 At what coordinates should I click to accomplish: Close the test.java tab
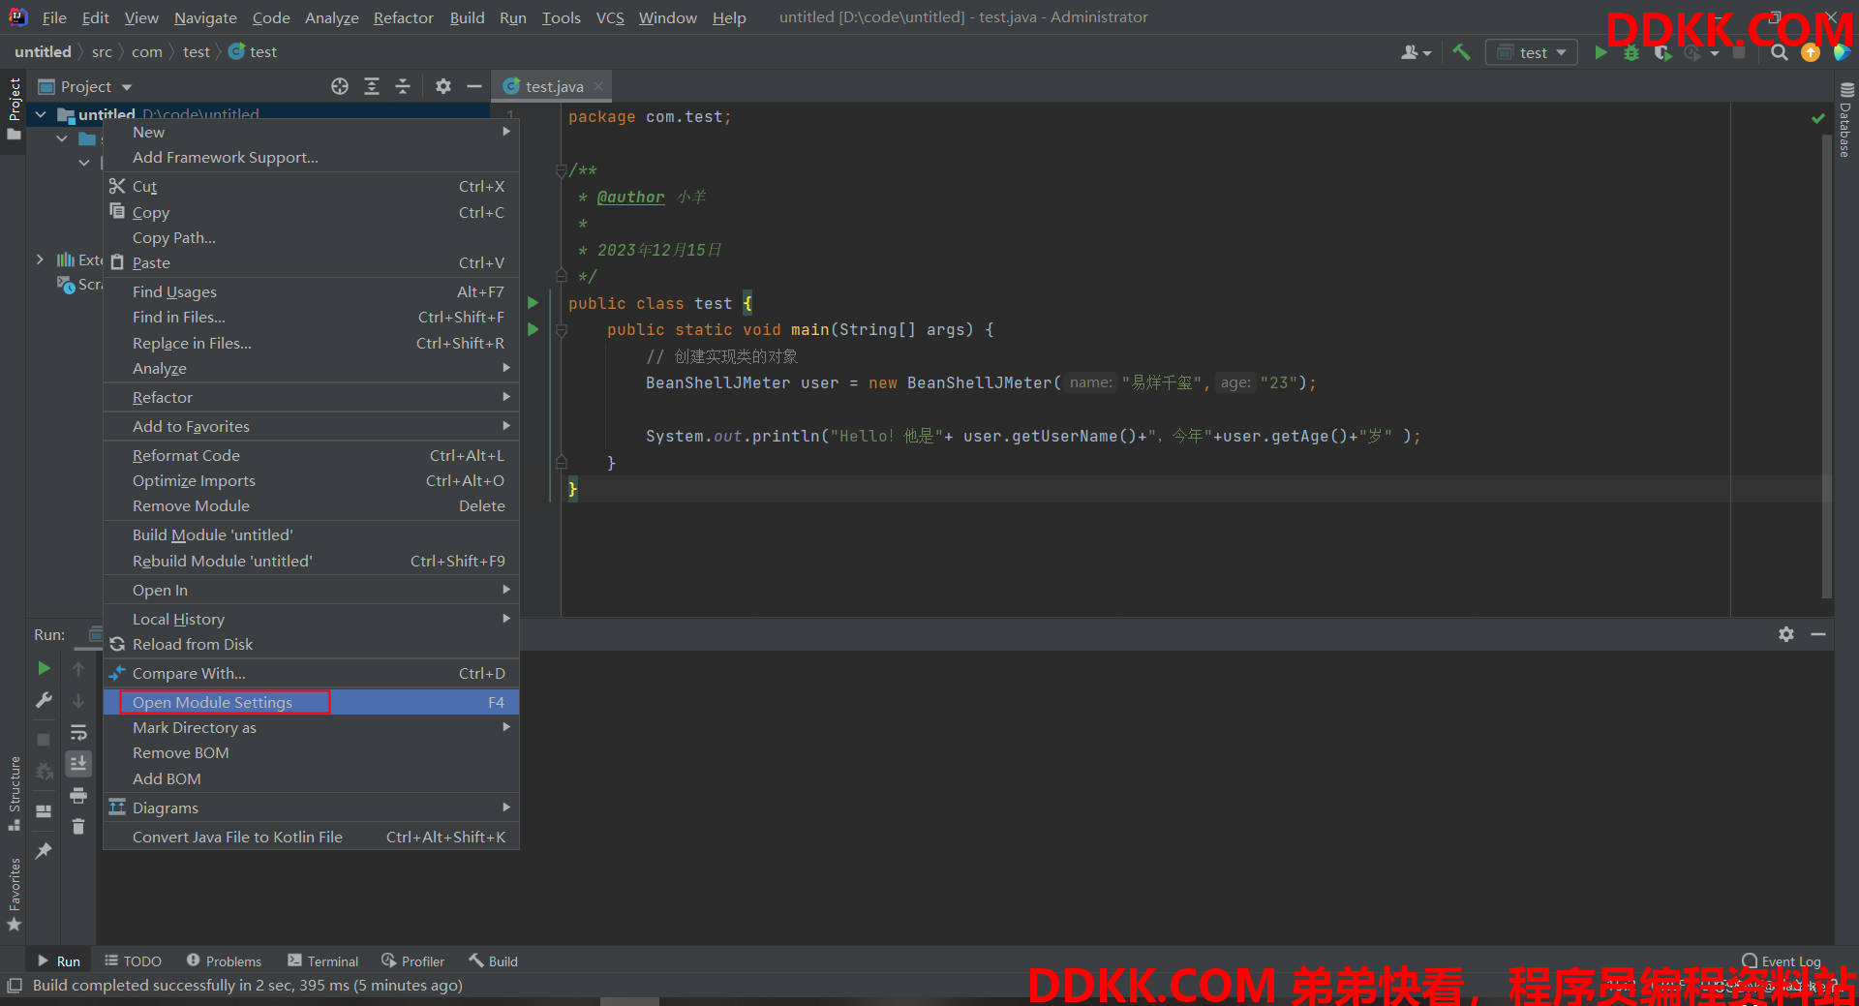[598, 86]
